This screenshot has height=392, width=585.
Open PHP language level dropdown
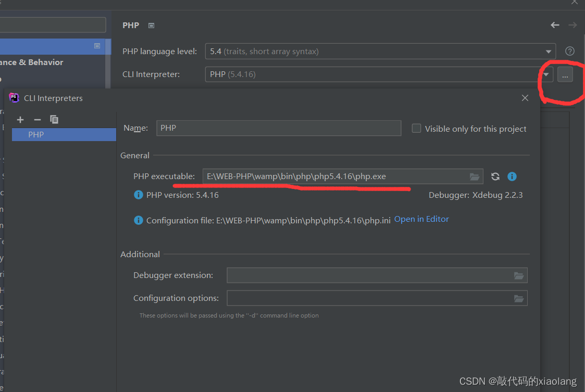pyautogui.click(x=548, y=52)
